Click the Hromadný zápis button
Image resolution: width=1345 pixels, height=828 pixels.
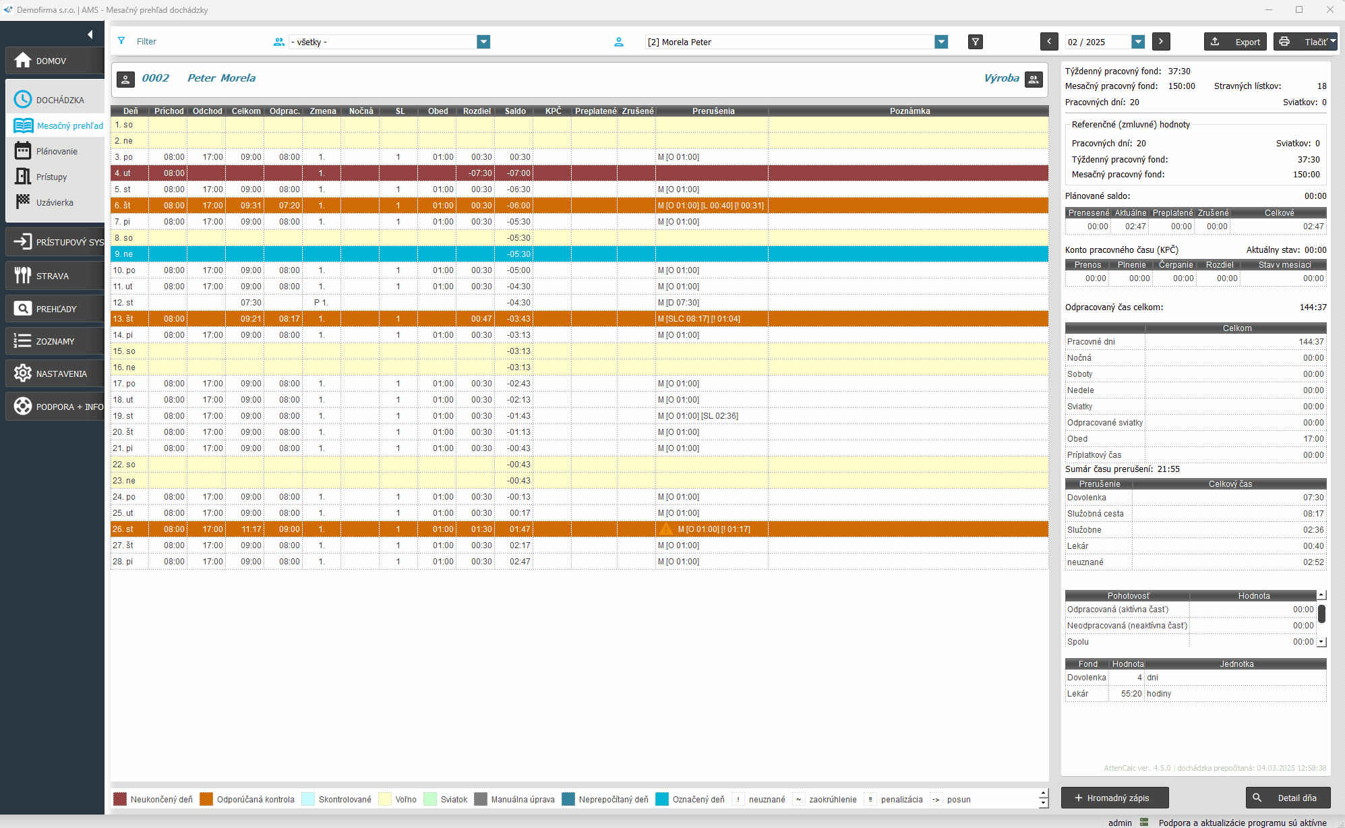click(x=1114, y=798)
